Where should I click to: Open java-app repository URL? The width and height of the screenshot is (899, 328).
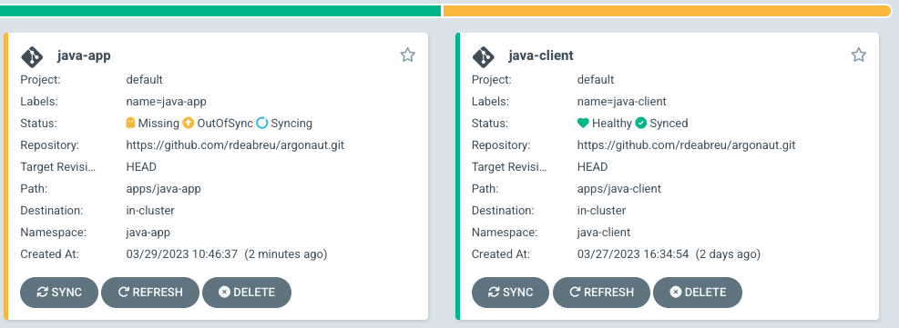coord(235,145)
